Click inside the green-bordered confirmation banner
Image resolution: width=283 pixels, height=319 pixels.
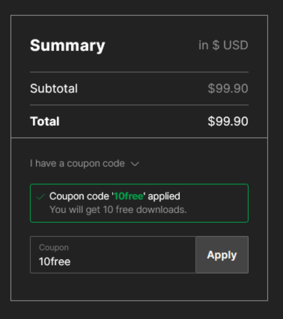(139, 201)
